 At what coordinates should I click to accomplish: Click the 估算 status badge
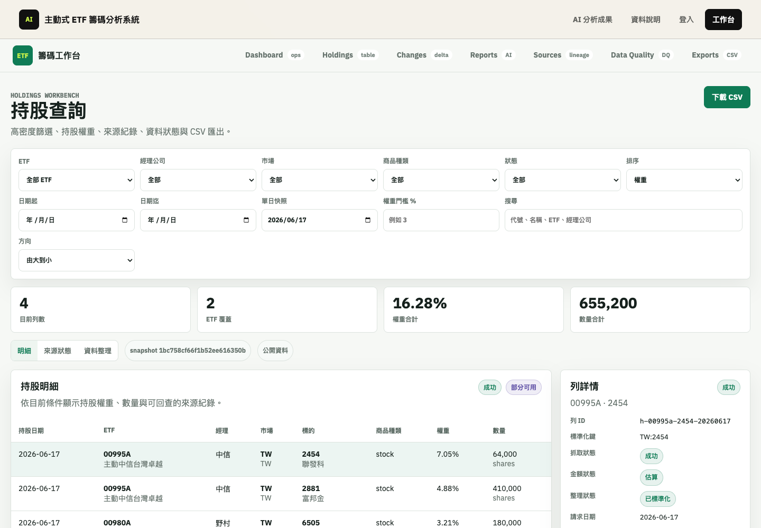pos(652,477)
